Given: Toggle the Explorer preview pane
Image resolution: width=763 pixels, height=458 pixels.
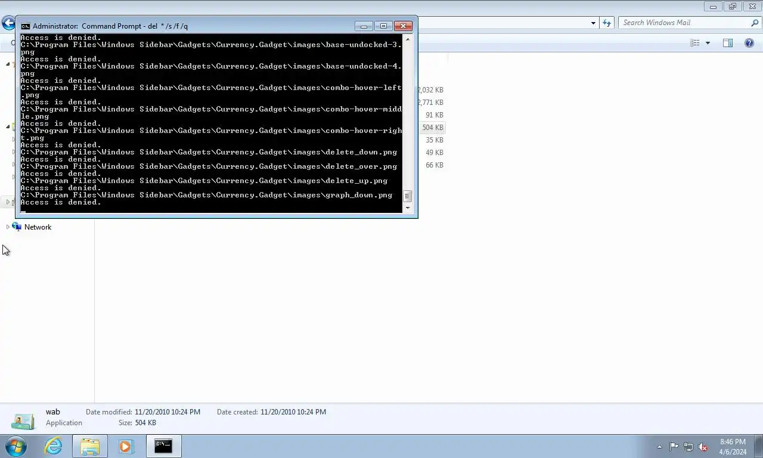Looking at the screenshot, I should click(x=728, y=43).
